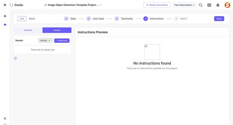Click the Exit button
This screenshot has height=125, width=233.
(22, 19)
